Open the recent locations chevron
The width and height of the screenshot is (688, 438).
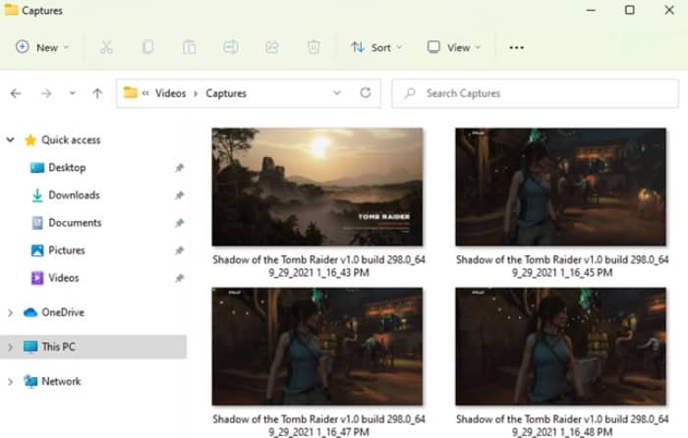tap(73, 93)
